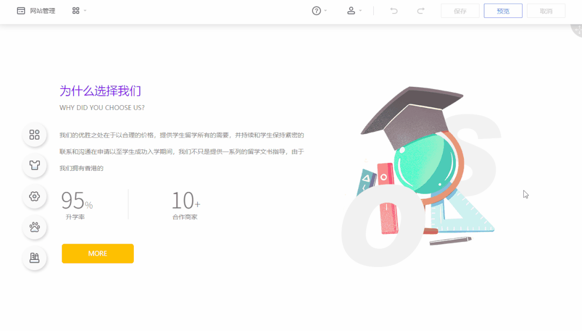Open the help menu dropdown arrow
Screen dimensions: 582x331
tap(325, 10)
